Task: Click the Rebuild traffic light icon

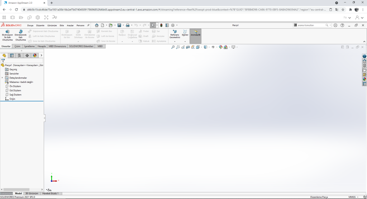Action: (x=161, y=25)
